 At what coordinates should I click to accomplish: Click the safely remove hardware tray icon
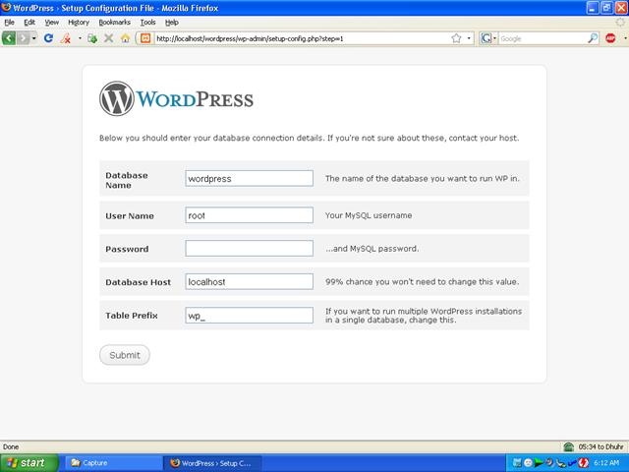click(x=561, y=463)
